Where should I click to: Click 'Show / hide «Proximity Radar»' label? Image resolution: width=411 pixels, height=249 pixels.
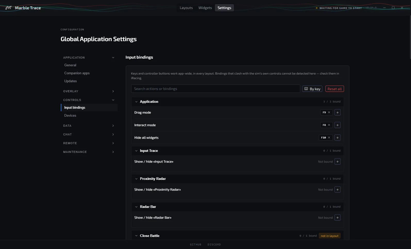(x=157, y=189)
